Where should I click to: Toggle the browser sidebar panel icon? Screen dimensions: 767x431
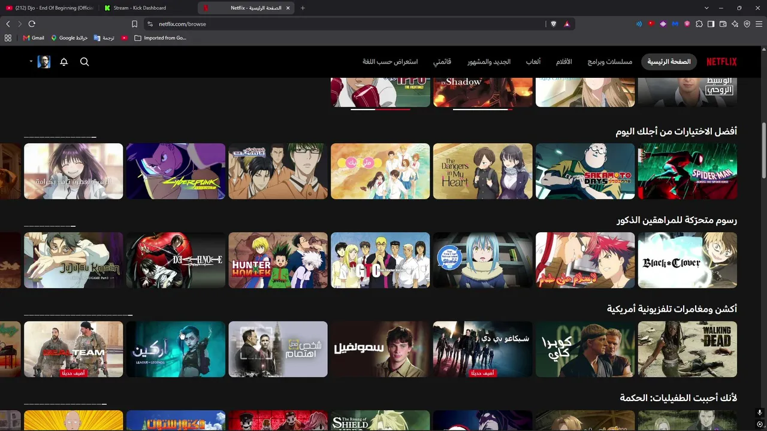[x=711, y=24]
